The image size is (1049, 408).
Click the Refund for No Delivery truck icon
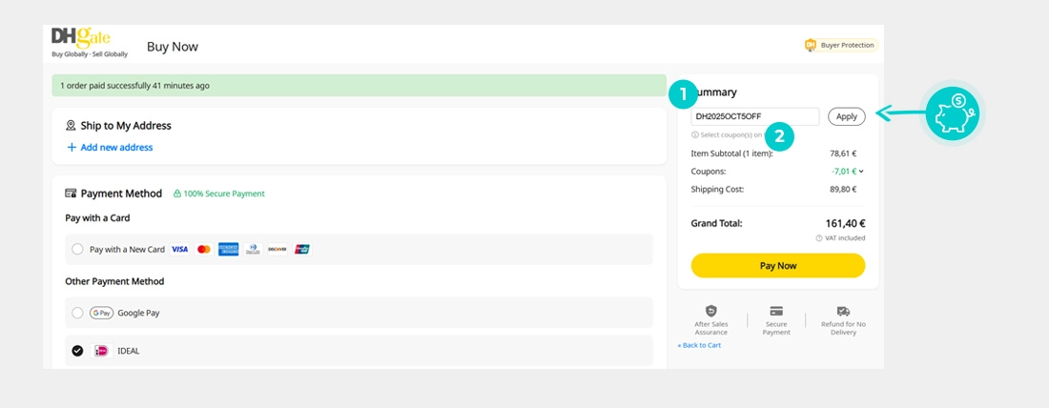[843, 312]
